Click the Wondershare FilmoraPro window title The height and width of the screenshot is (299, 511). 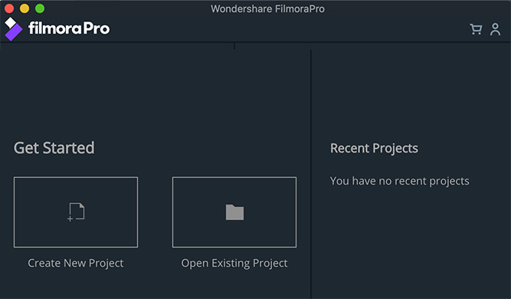(267, 8)
